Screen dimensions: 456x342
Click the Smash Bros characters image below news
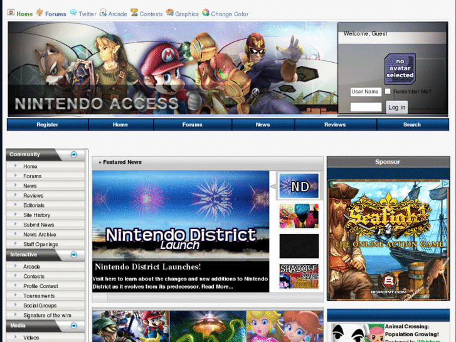click(131, 326)
